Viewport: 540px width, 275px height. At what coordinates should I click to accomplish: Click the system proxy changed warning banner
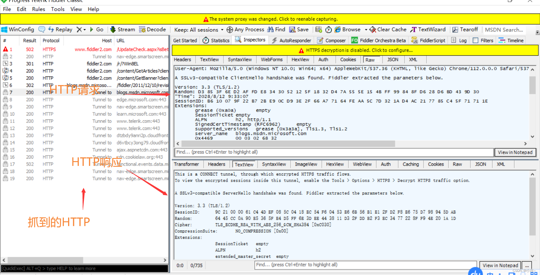[270, 19]
